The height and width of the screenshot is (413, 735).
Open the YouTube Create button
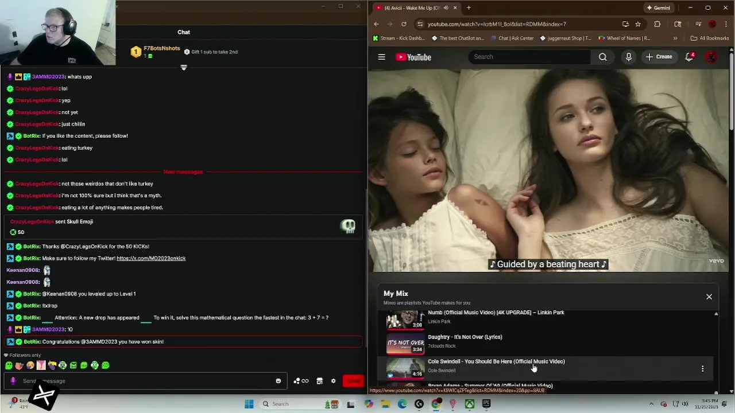pos(659,57)
